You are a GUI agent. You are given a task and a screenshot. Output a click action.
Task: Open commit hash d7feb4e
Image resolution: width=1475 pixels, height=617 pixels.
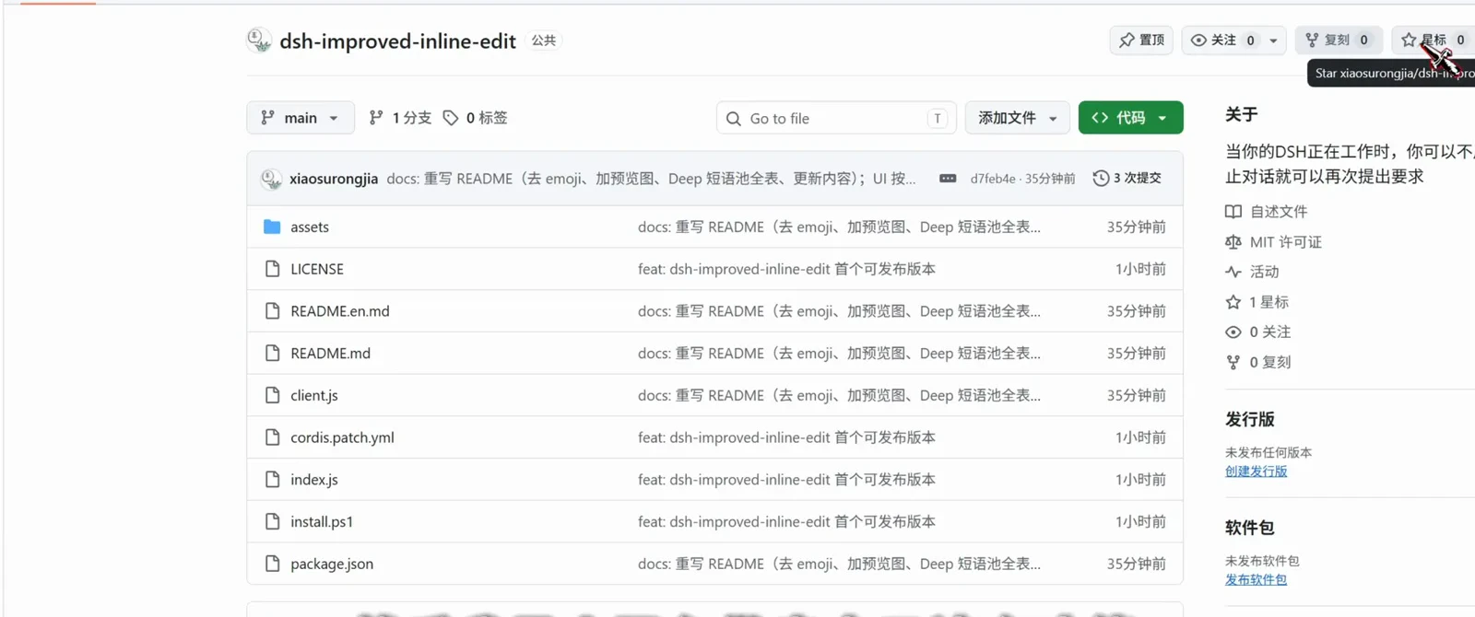(993, 179)
